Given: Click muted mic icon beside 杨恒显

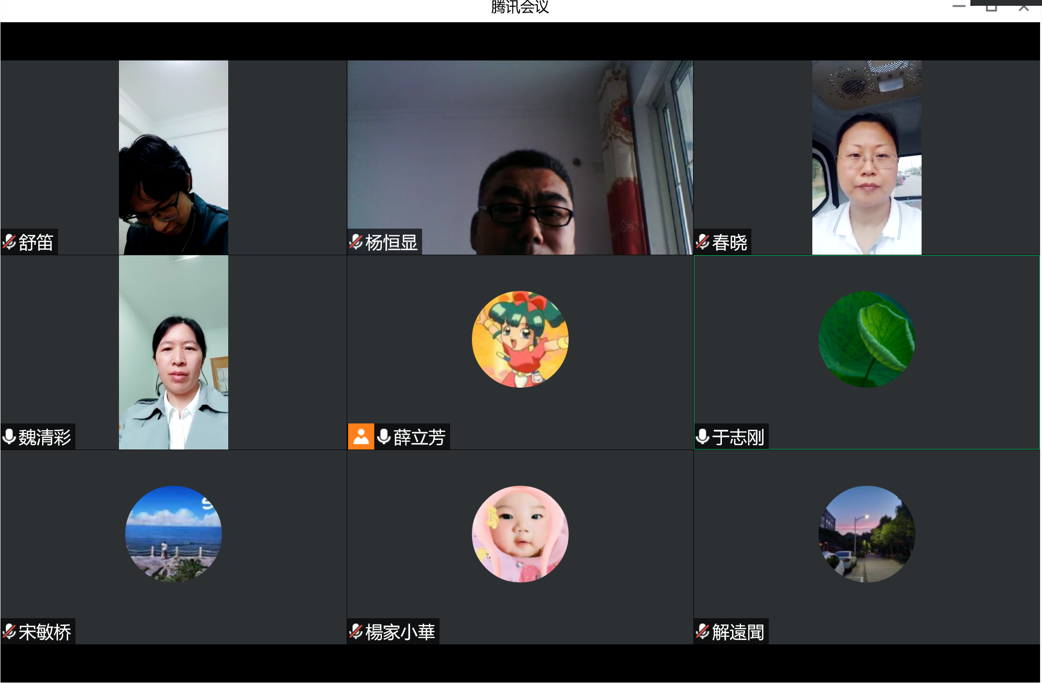Looking at the screenshot, I should click(x=356, y=242).
